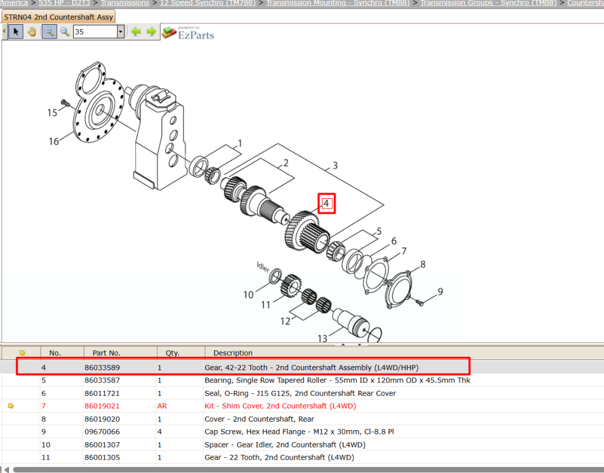
Task: Choose the zoom in magnifier tool
Action: coord(49,31)
